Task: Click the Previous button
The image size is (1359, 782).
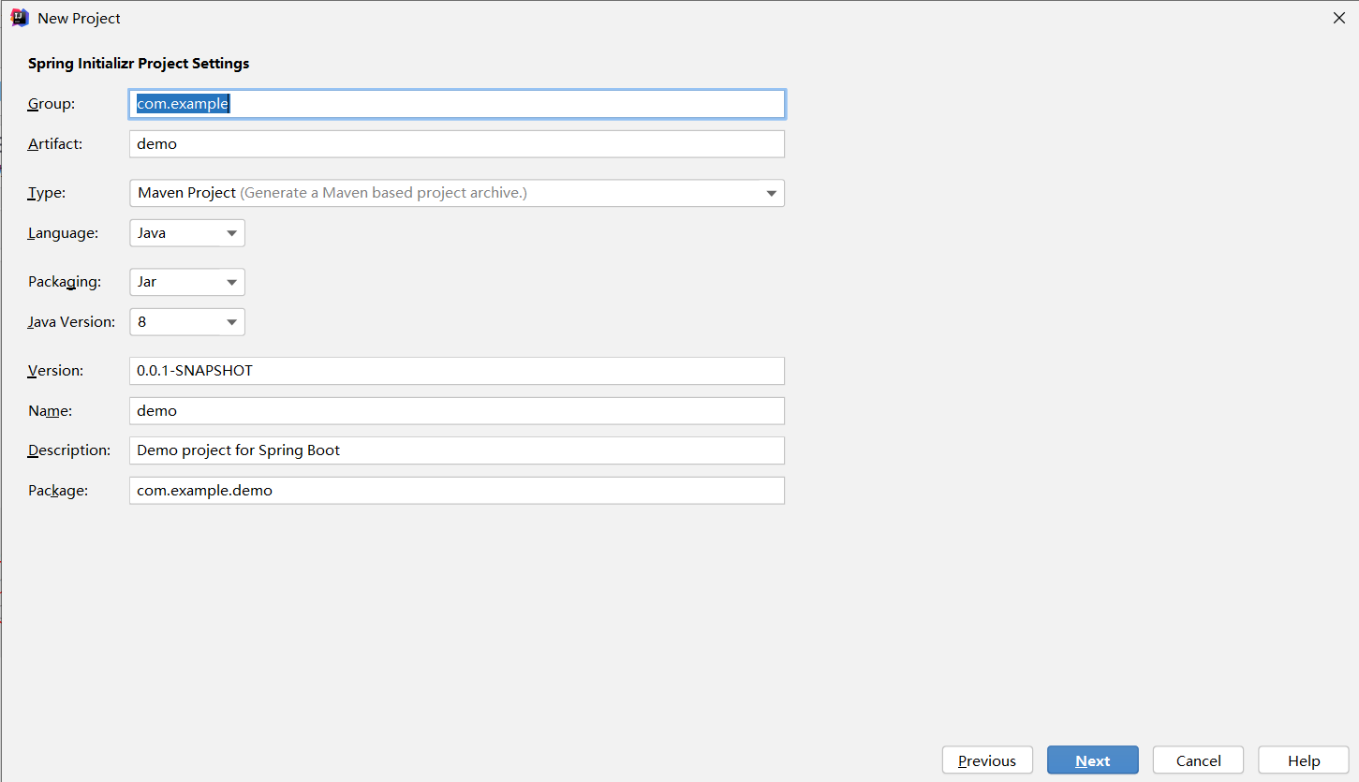Action: tap(987, 760)
